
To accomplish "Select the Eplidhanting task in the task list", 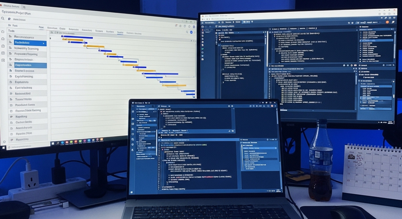I will [24, 77].
